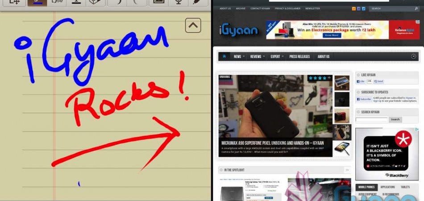This screenshot has height=201, width=424.
Task: Collapse note panel with up chevron button
Action: [x=193, y=25]
